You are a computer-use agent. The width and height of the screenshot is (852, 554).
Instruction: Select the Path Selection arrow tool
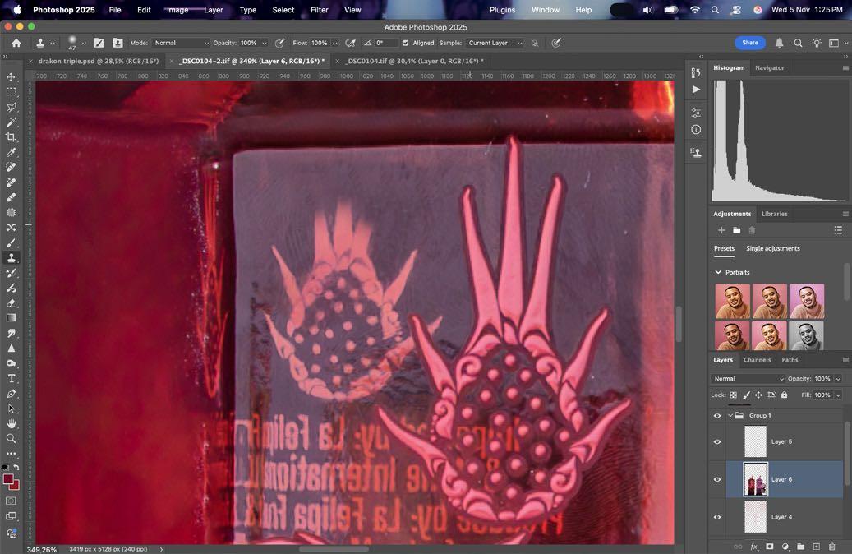(x=11, y=409)
